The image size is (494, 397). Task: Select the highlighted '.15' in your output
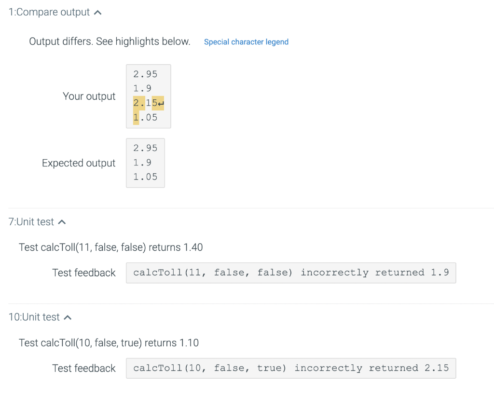pos(148,103)
